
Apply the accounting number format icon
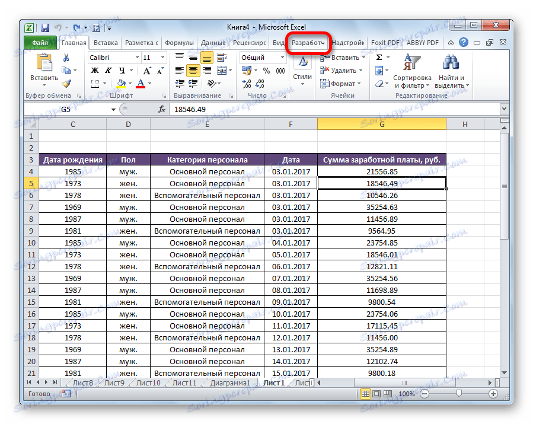click(x=247, y=71)
